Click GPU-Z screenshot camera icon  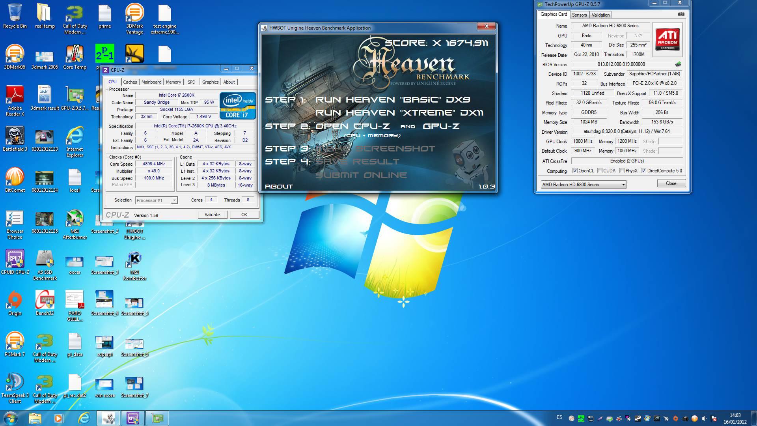(x=681, y=14)
